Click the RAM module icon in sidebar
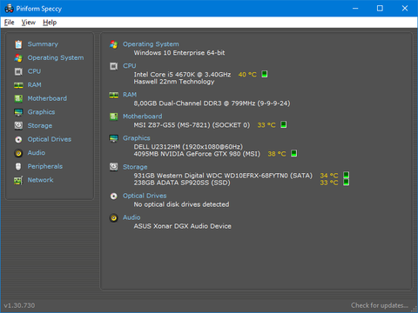 tap(18, 85)
